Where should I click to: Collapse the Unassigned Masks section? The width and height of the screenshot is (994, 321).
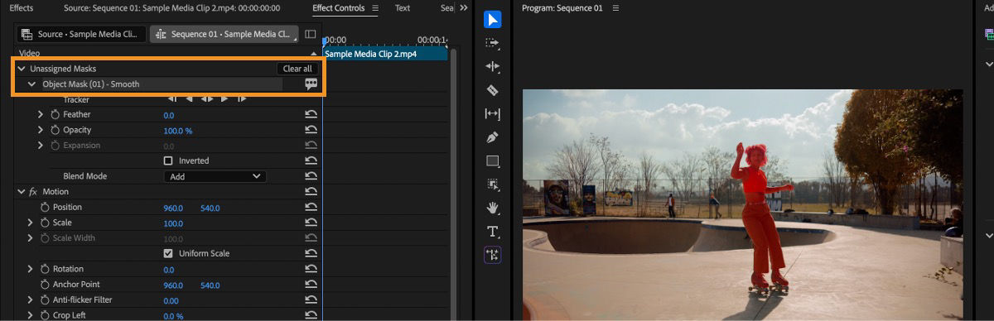tap(22, 69)
